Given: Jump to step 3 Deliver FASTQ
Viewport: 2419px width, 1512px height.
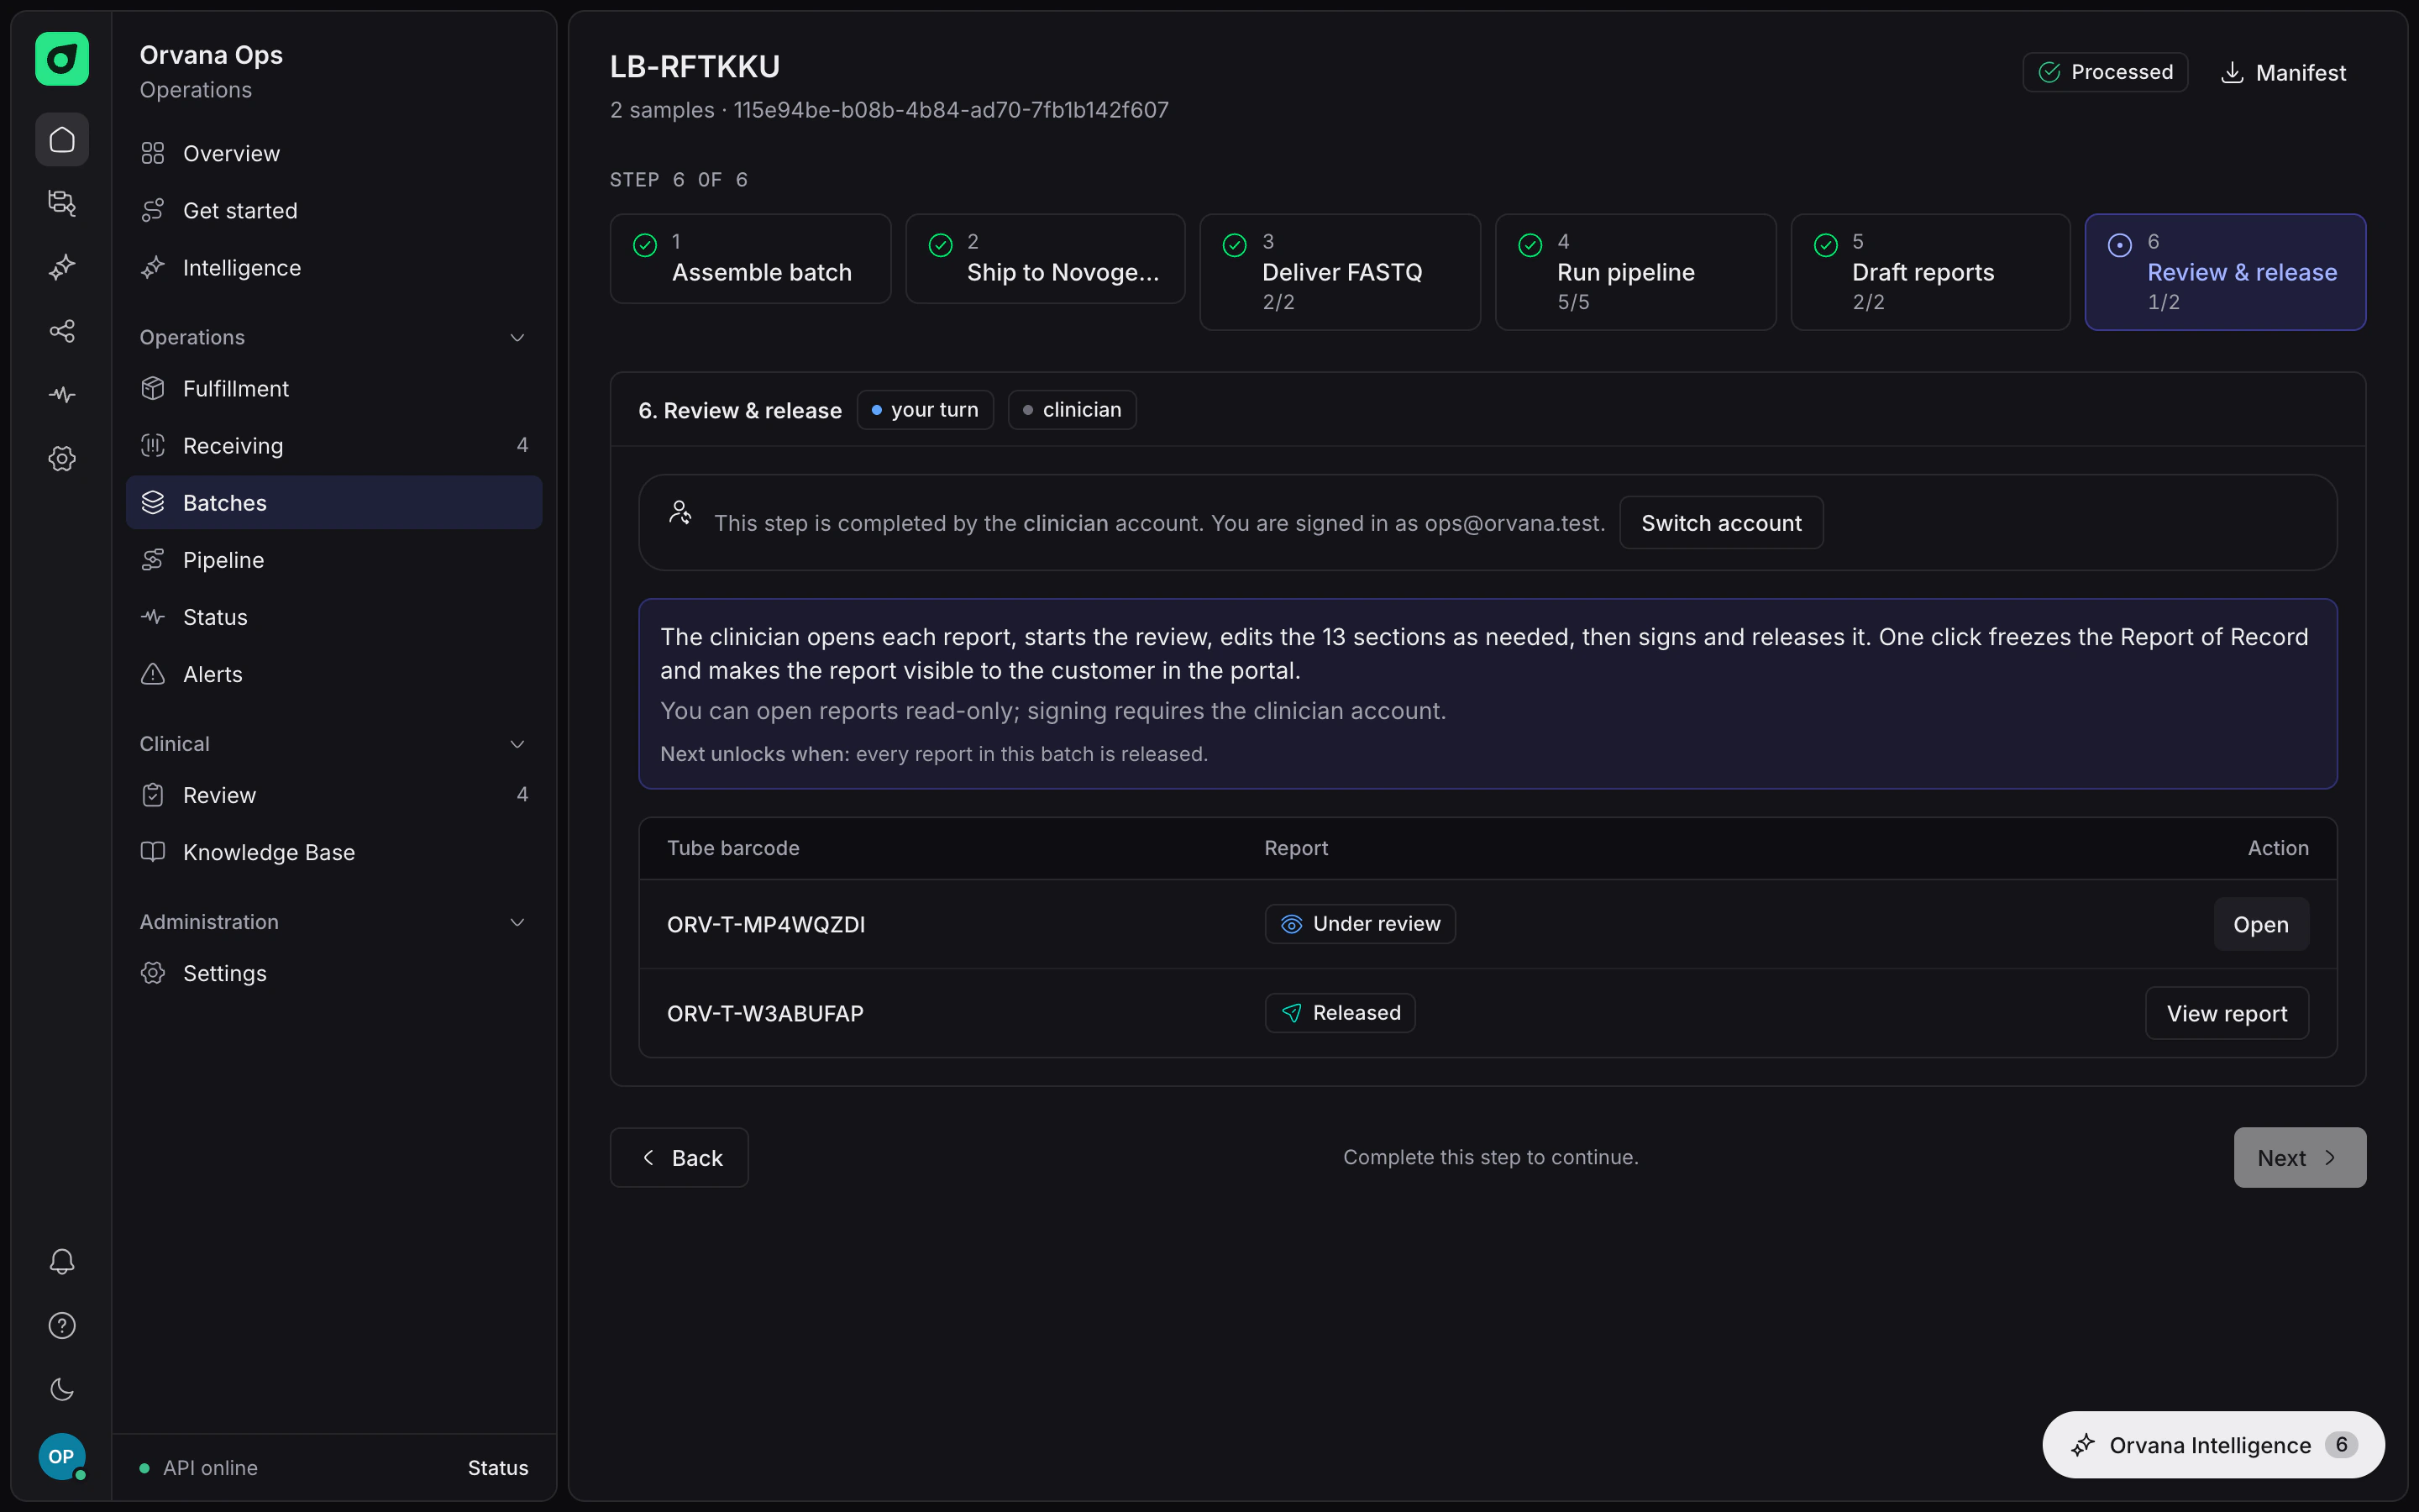Looking at the screenshot, I should (x=1340, y=272).
